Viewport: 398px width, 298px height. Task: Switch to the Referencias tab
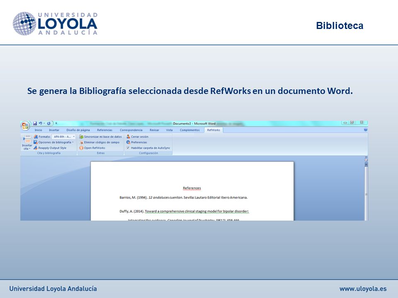coord(104,130)
